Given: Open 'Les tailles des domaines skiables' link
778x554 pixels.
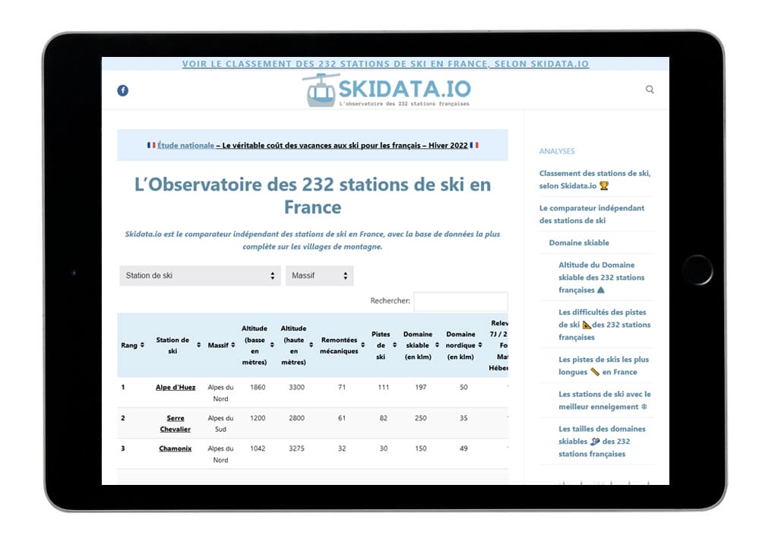Looking at the screenshot, I should [602, 441].
